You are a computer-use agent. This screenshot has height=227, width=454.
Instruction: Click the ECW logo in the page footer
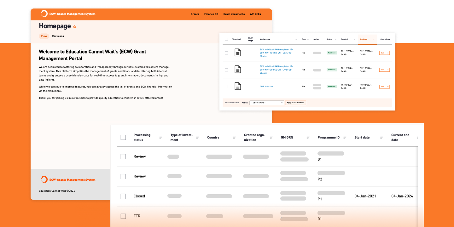(x=44, y=179)
